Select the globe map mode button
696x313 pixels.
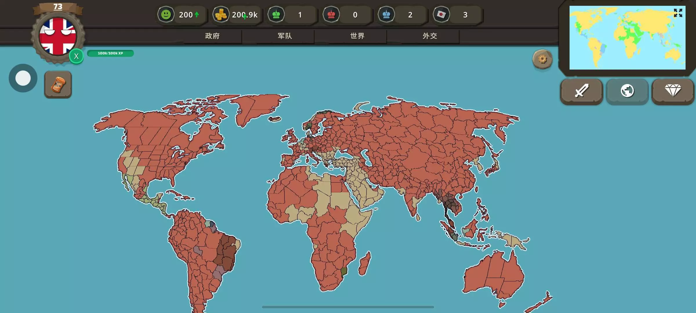point(627,91)
